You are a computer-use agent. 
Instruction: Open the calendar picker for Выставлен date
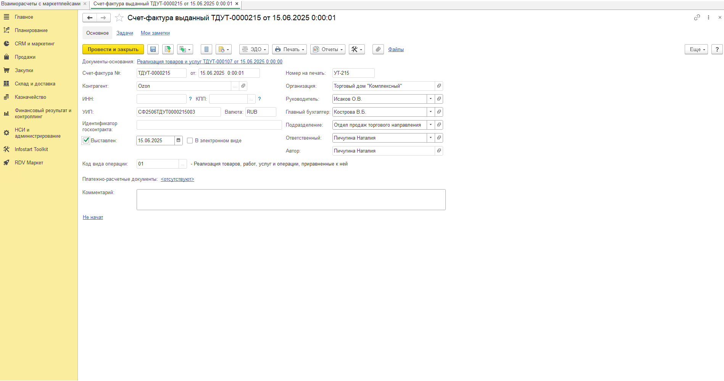pyautogui.click(x=179, y=140)
